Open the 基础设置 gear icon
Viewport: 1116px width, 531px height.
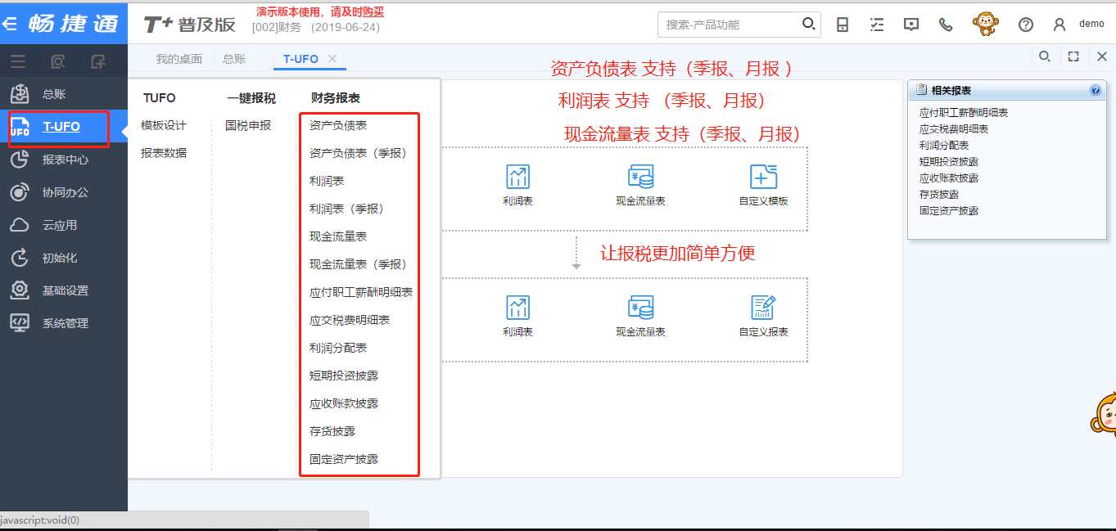coord(20,290)
